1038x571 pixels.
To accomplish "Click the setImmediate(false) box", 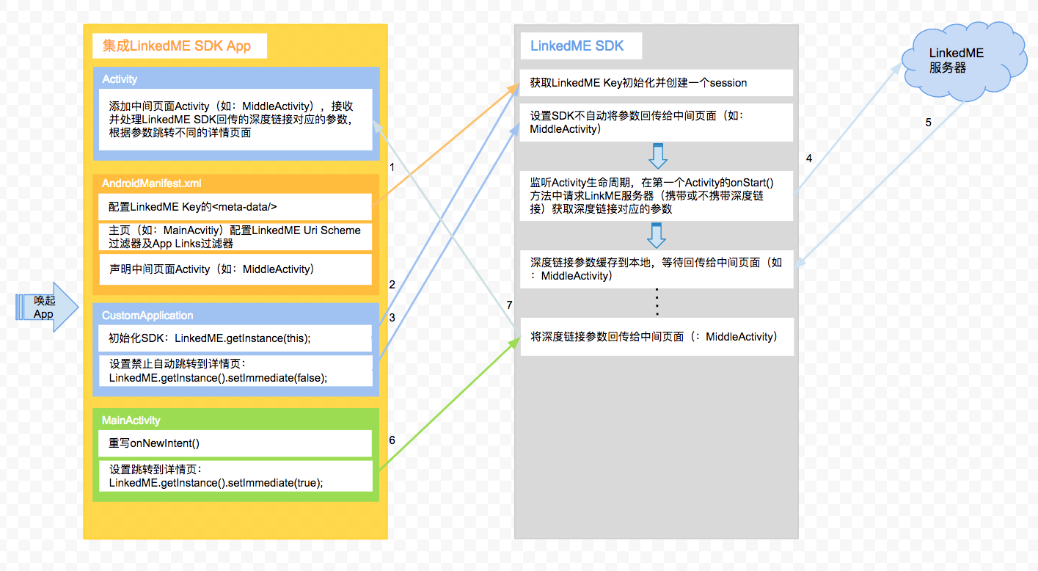I will pos(235,371).
